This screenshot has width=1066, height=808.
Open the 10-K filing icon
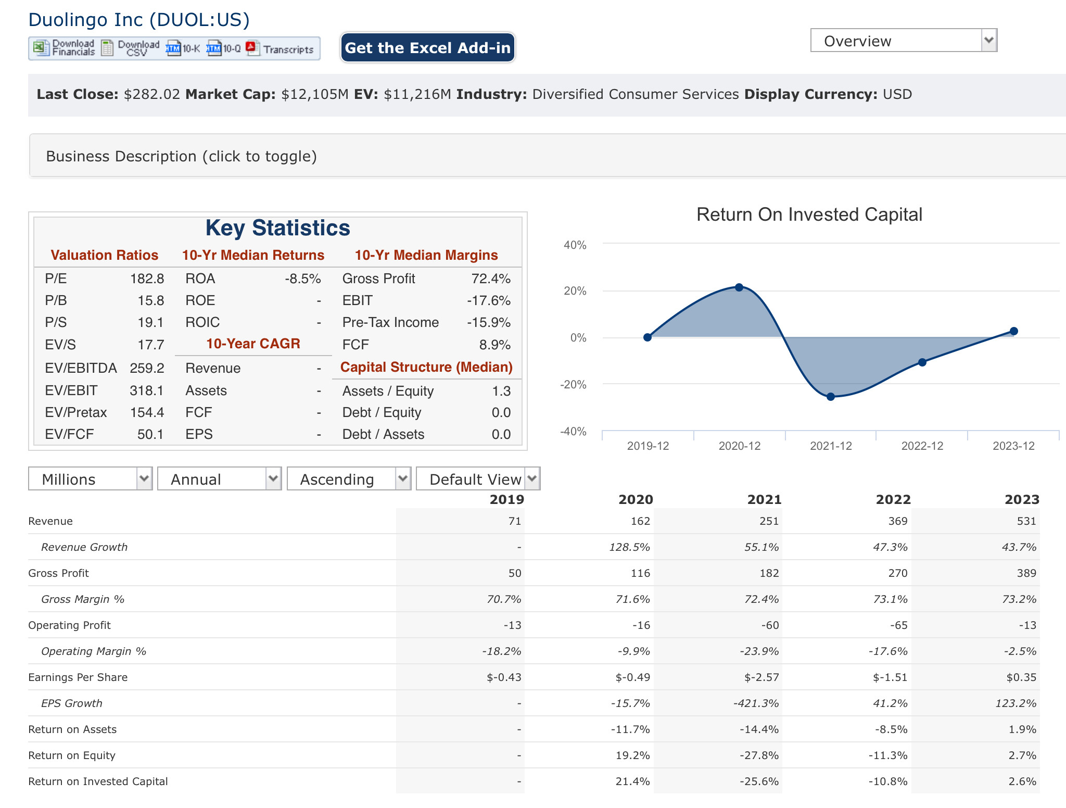click(173, 48)
